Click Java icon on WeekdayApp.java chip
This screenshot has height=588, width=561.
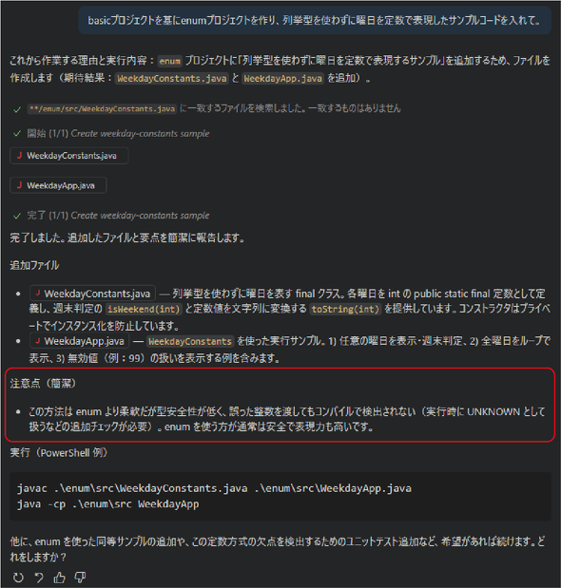pyautogui.click(x=20, y=185)
